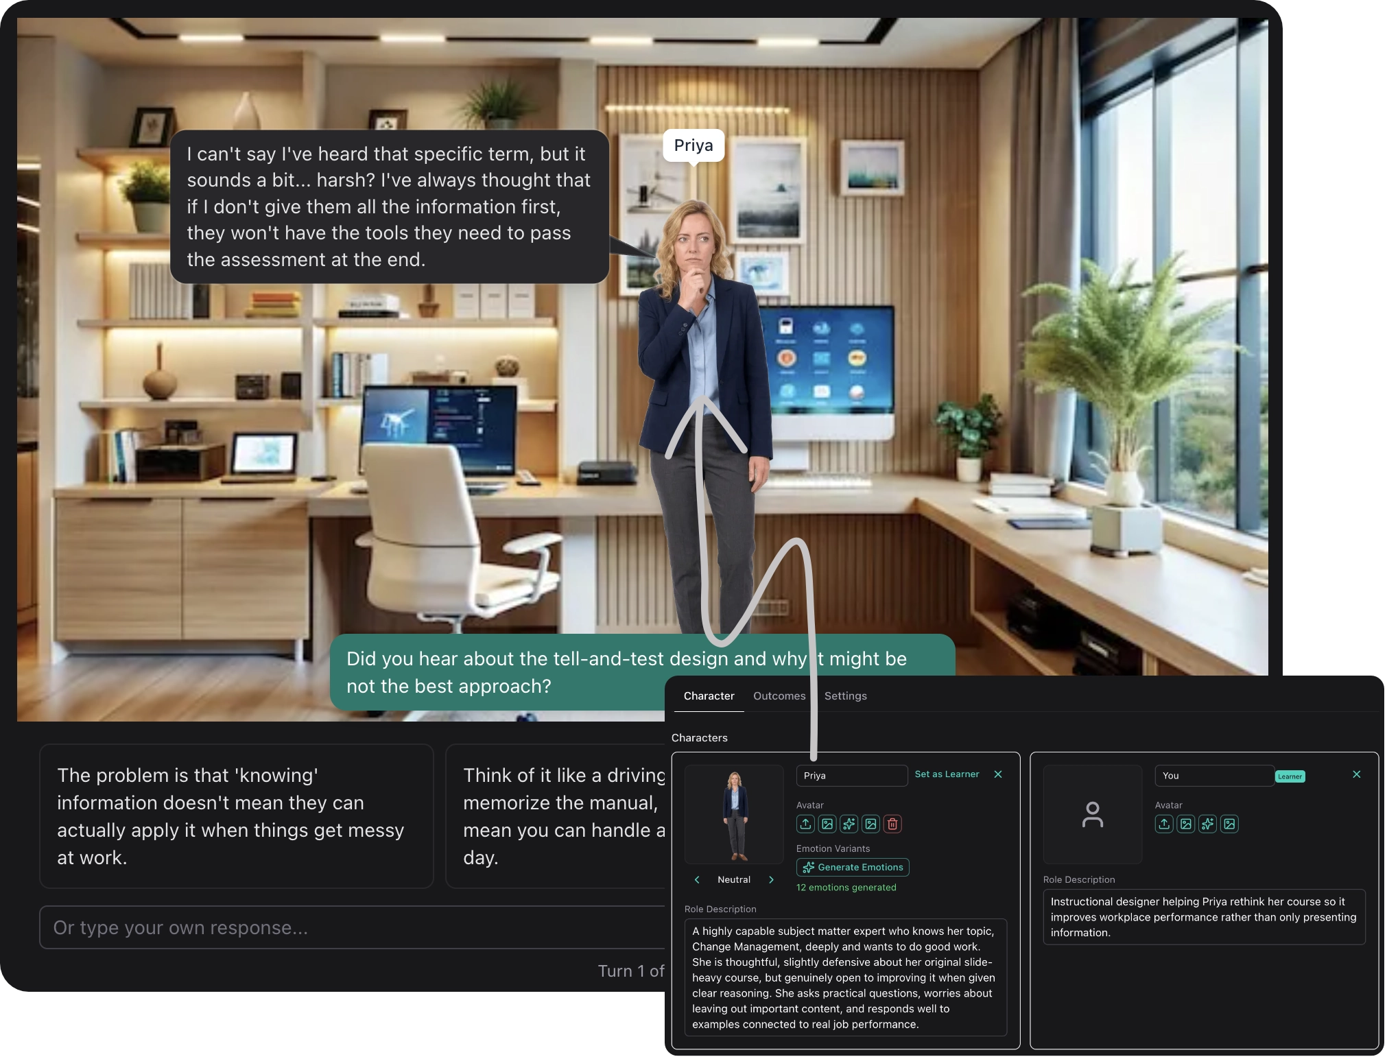Switch to the Outcomes tab
This screenshot has height=1059, width=1387.
click(779, 695)
